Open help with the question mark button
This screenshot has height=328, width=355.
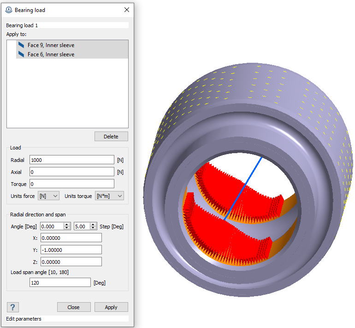[13, 307]
